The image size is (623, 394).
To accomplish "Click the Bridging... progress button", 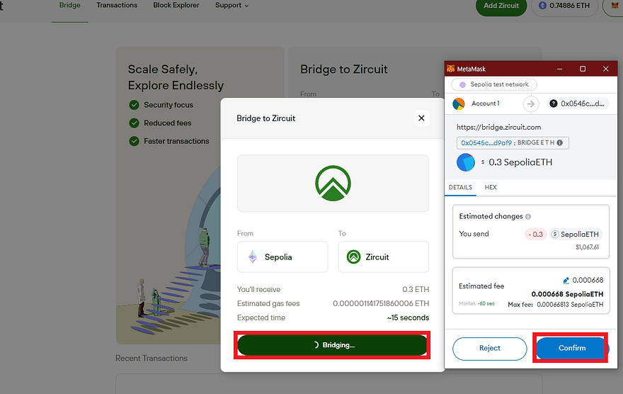I will click(332, 345).
